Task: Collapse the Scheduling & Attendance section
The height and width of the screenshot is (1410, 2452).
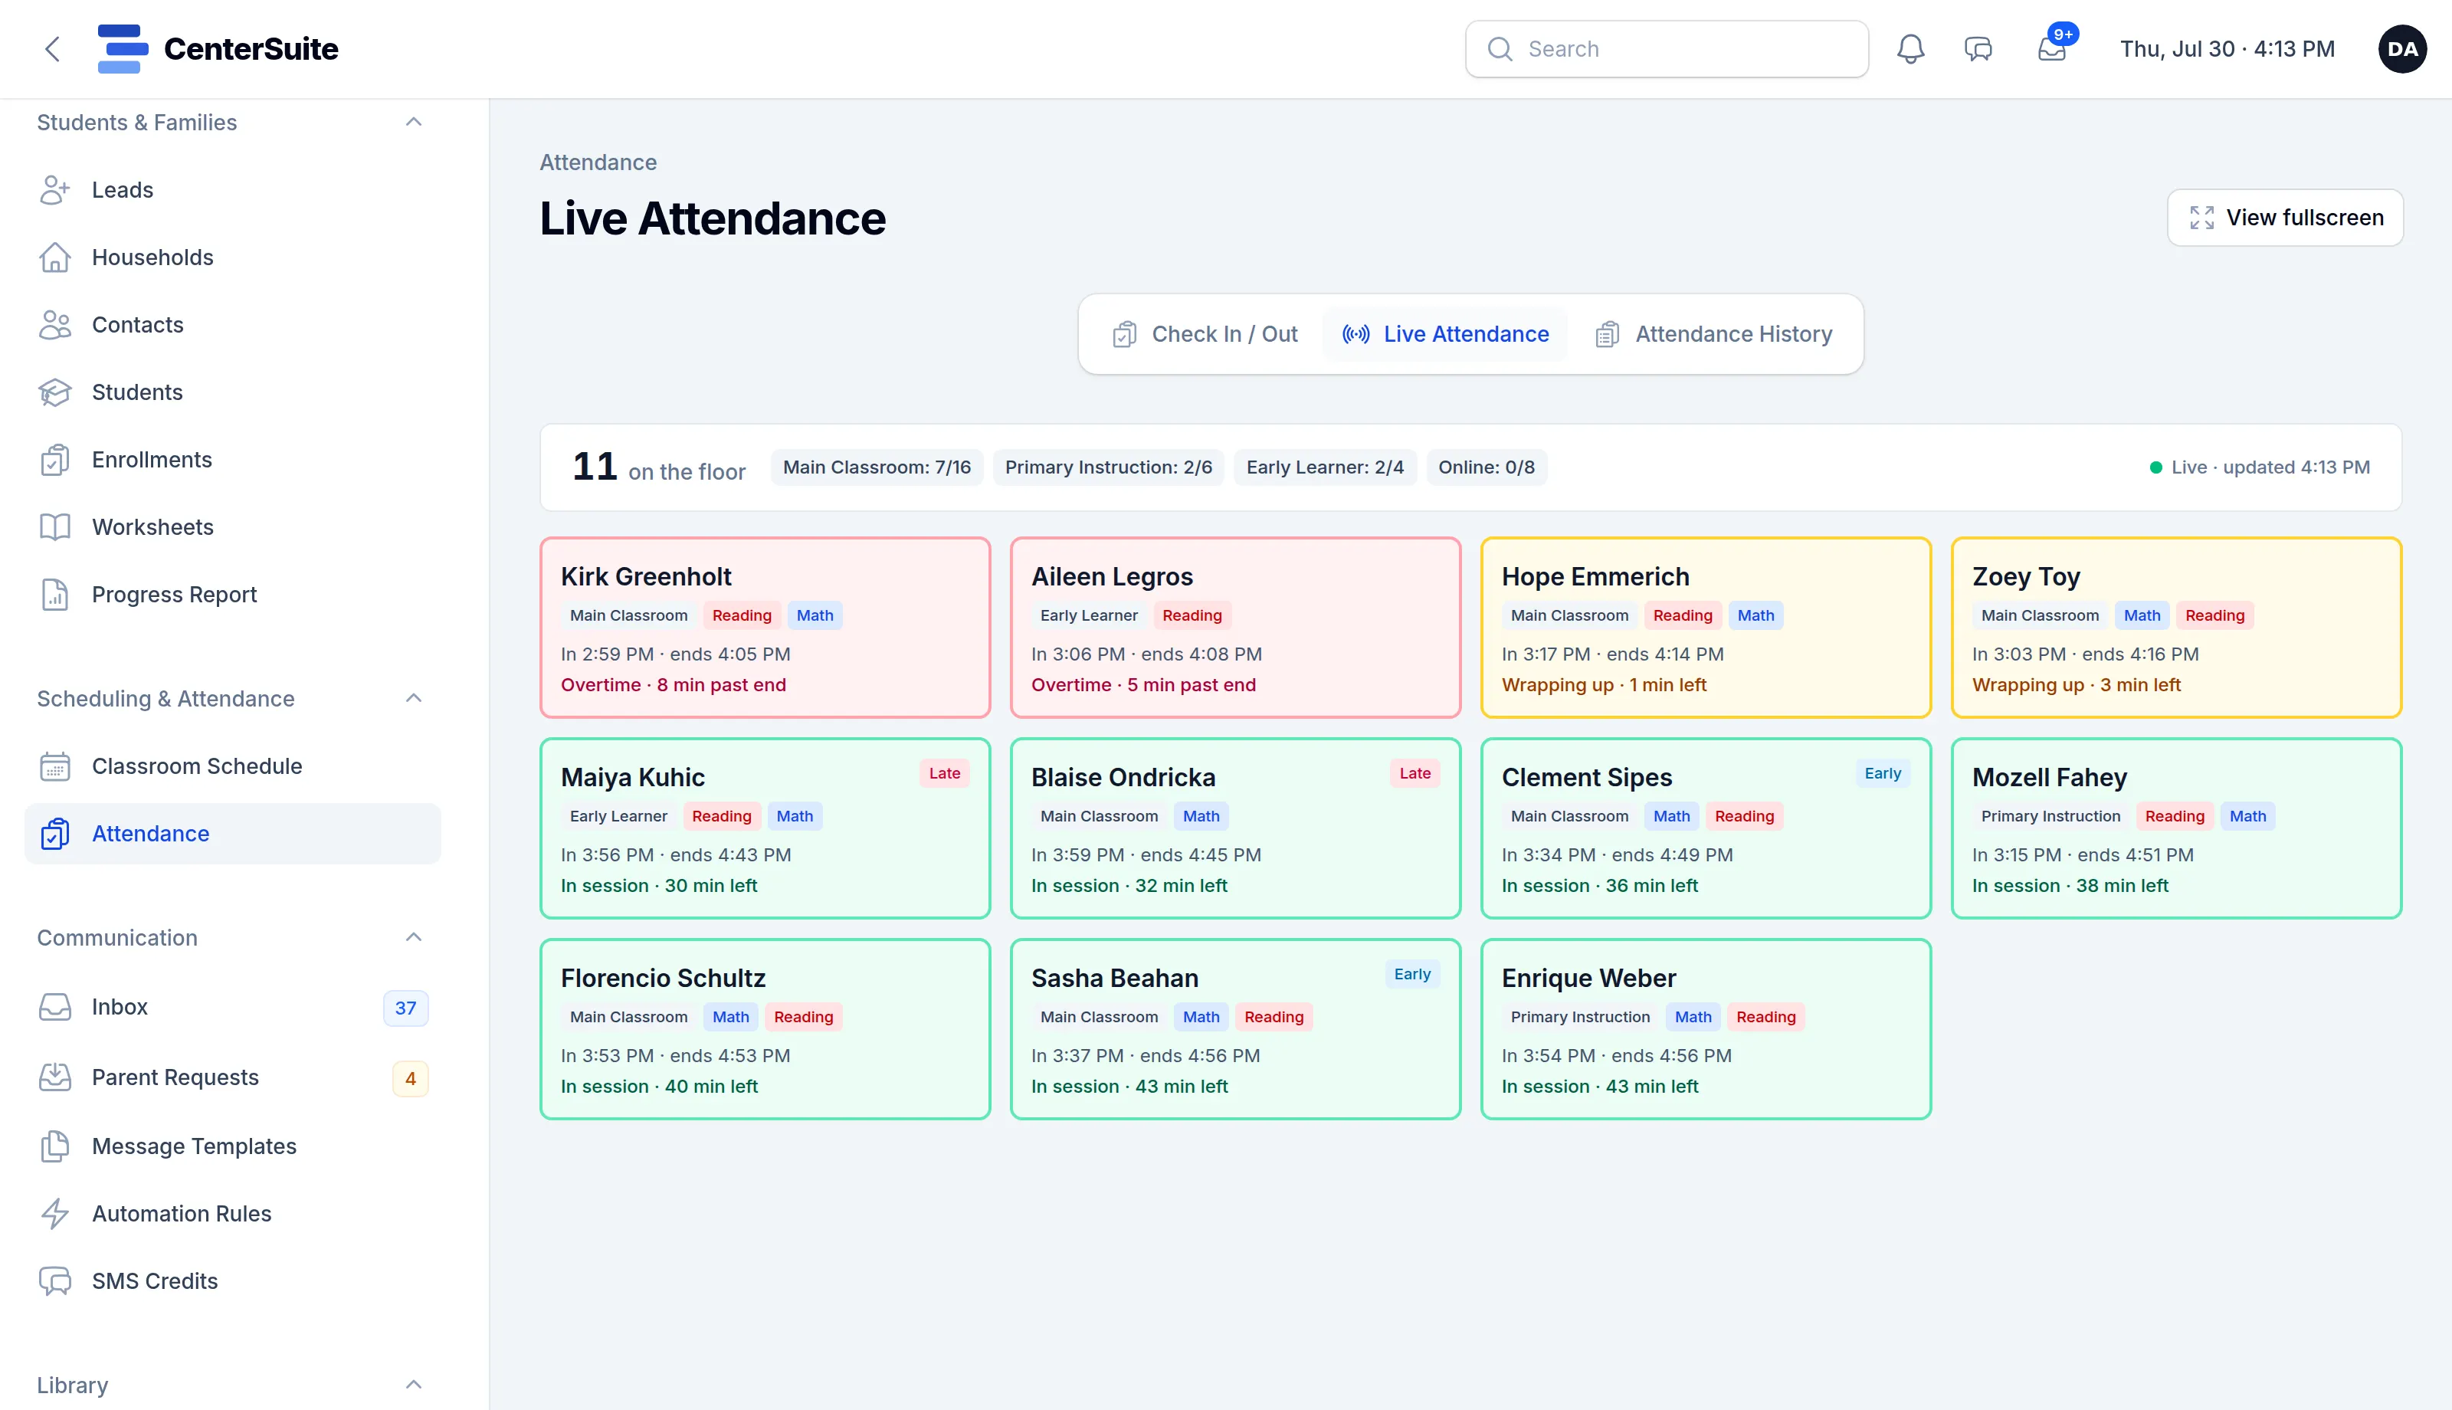Action: [413, 698]
